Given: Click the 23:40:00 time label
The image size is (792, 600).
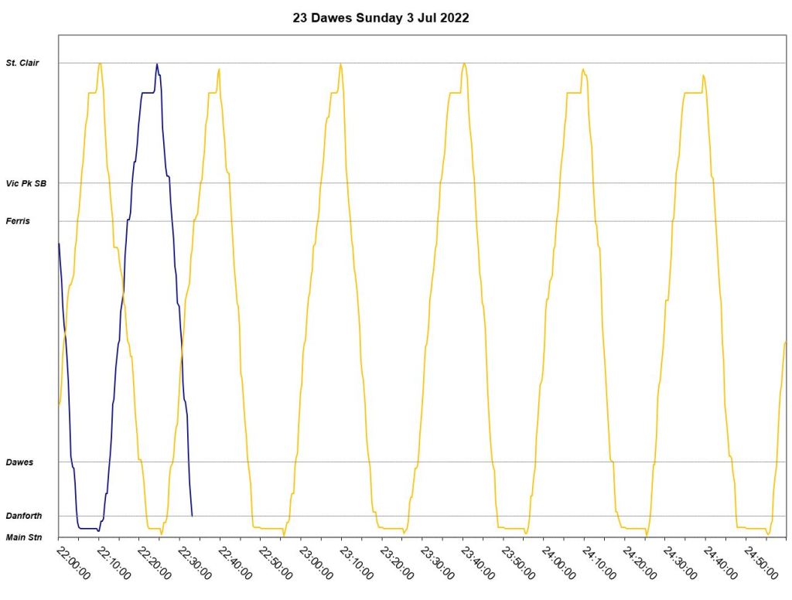Looking at the screenshot, I should 479,564.
